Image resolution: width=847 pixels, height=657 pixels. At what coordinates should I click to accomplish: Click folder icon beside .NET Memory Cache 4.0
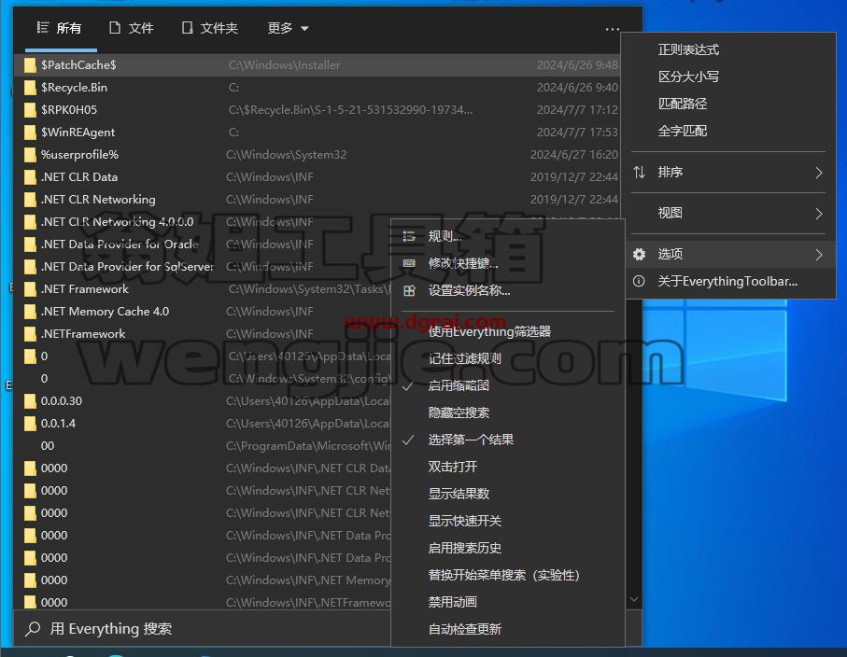(x=30, y=312)
